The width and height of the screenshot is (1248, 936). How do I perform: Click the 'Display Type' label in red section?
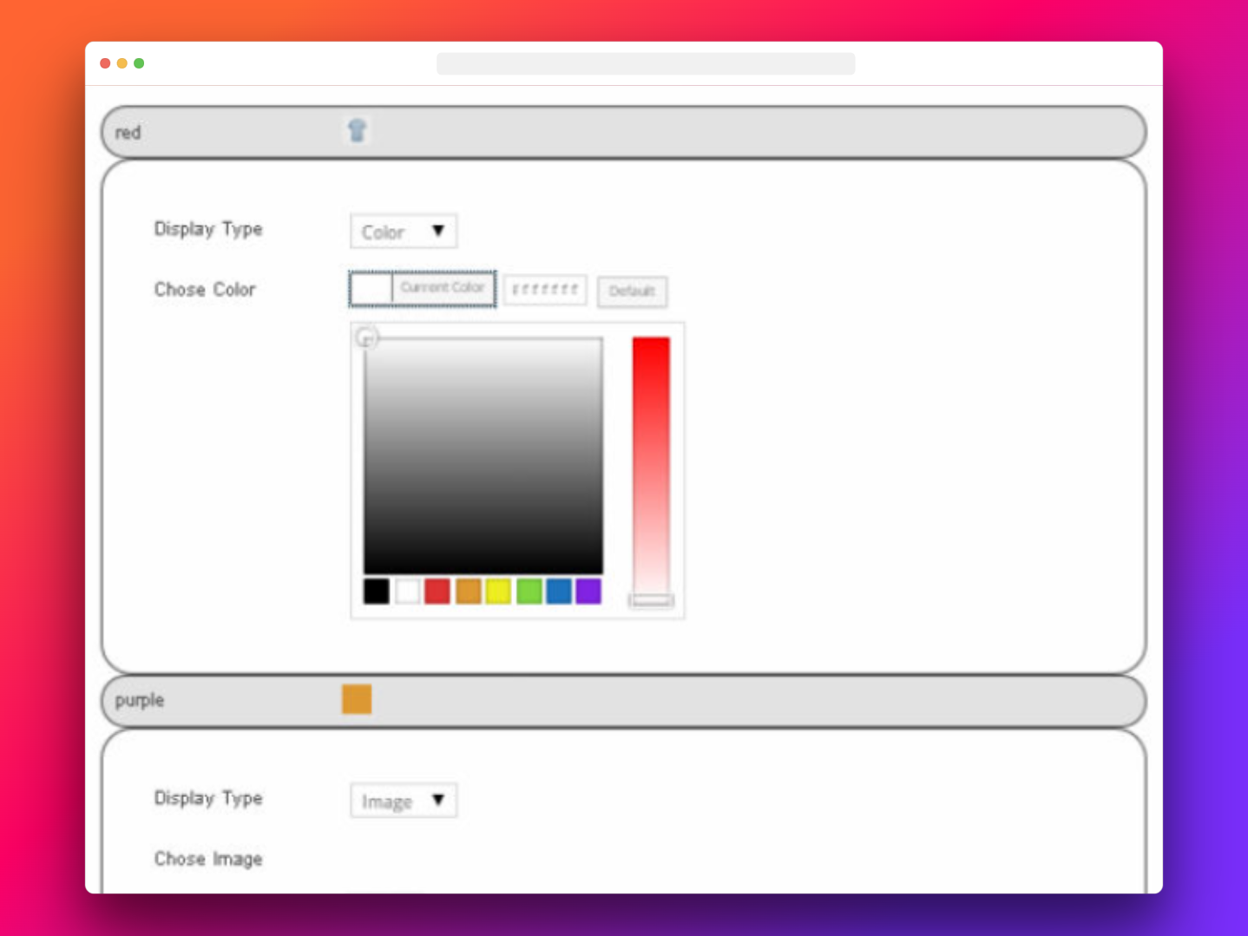(208, 230)
